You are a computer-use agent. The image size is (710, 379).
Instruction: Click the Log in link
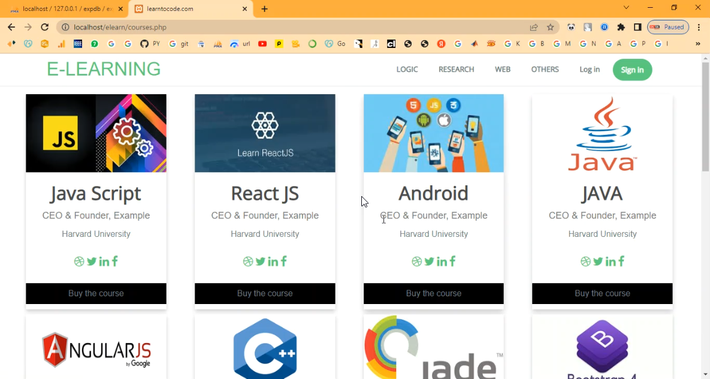590,70
